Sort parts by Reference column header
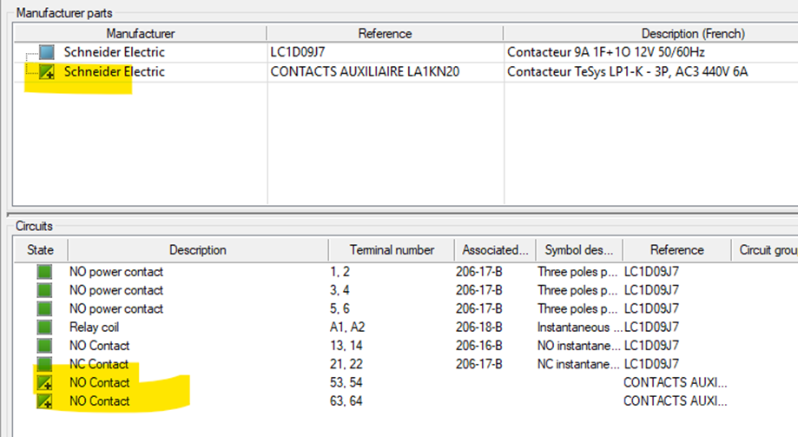798x437 pixels. (385, 33)
